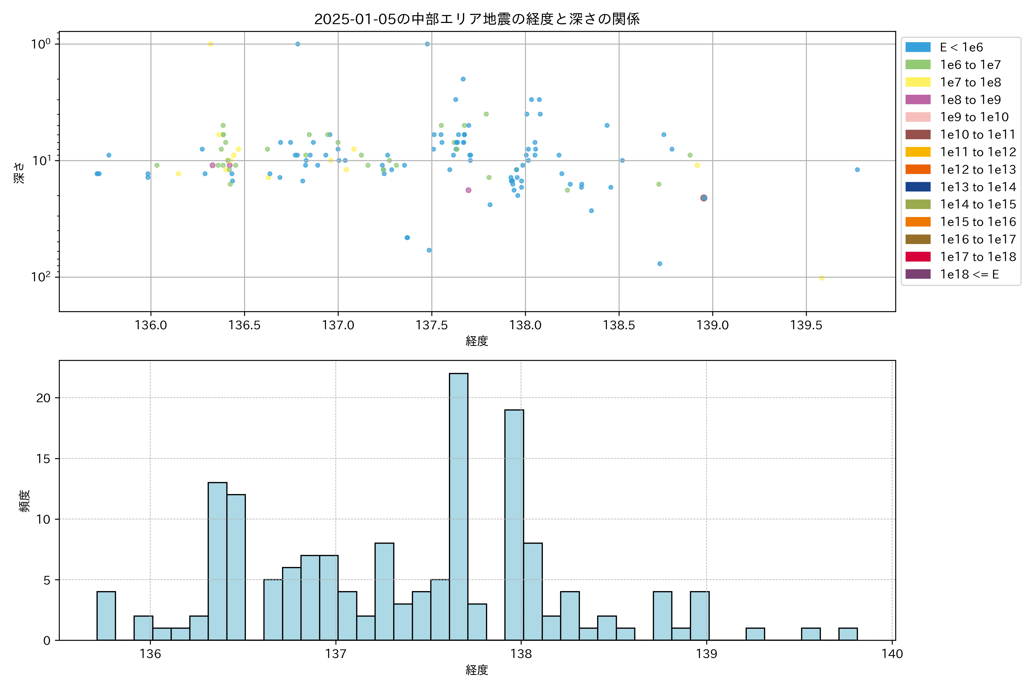Click the brown '1e10 to 1e11' legend swatch
The height and width of the screenshot is (689, 1034).
pyautogui.click(x=918, y=134)
